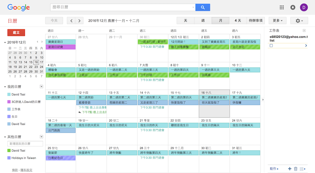315x173 pixels.
Task: Close the 工作表 tasks panel
Action: (x=304, y=31)
